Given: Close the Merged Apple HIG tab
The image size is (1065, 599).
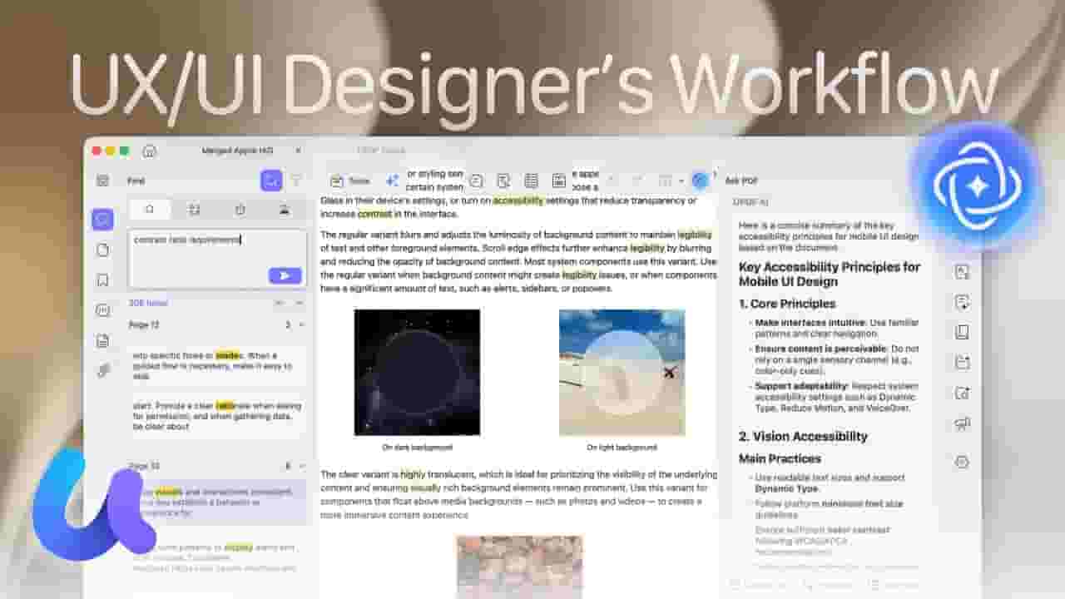Looking at the screenshot, I should click(x=299, y=151).
